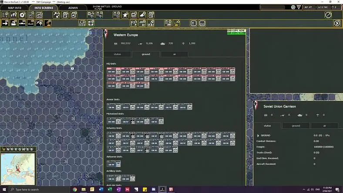The width and height of the screenshot is (343, 193).
Task: Open the air unit report icon with star
Action: click(91, 15)
